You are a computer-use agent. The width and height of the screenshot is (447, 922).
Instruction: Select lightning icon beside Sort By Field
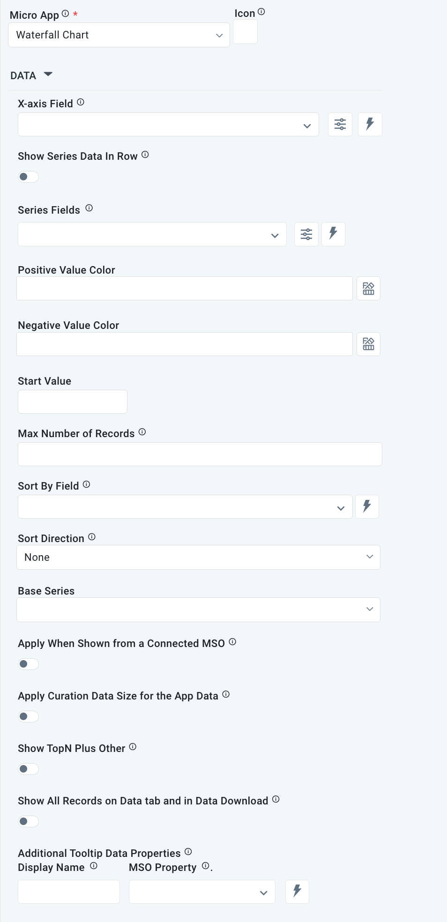(x=367, y=506)
